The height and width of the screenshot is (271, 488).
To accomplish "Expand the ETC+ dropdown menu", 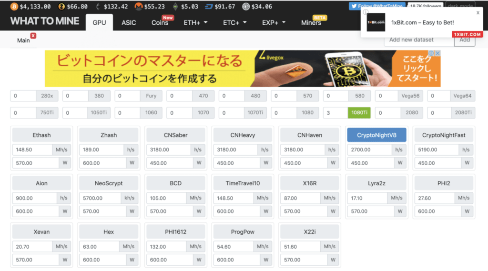I will (234, 22).
